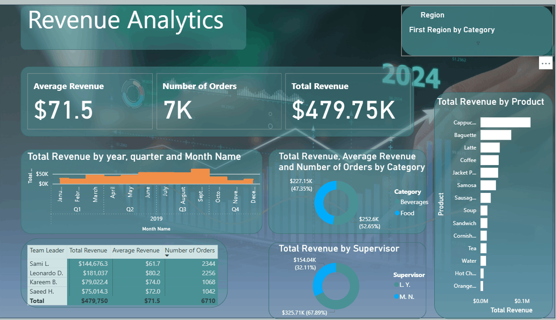Open the report options ellipsis menu
Viewport: 556px width, 320px height.
546,63
